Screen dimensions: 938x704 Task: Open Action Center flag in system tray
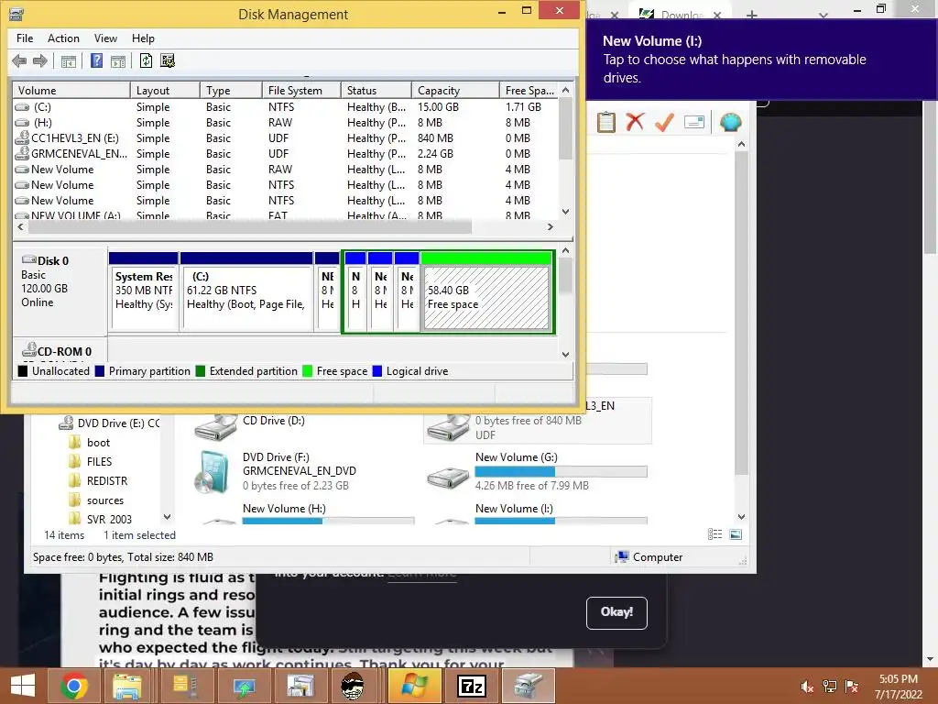(x=852, y=687)
